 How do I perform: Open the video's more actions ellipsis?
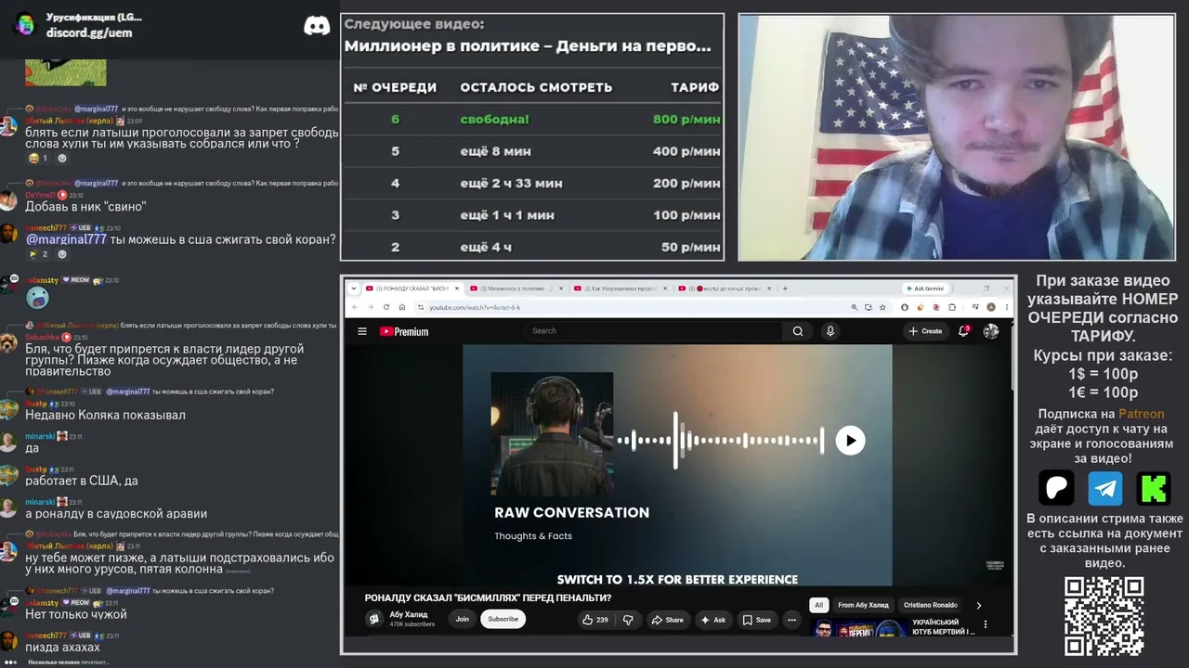tap(792, 620)
